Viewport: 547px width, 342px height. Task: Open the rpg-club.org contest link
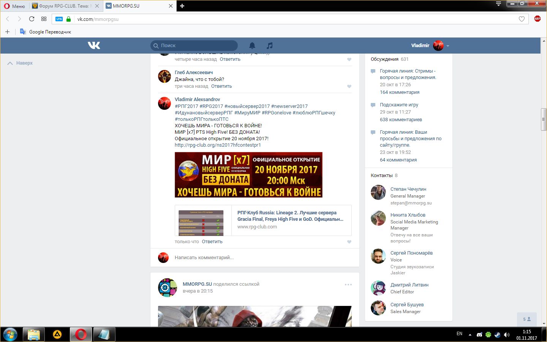[218, 145]
